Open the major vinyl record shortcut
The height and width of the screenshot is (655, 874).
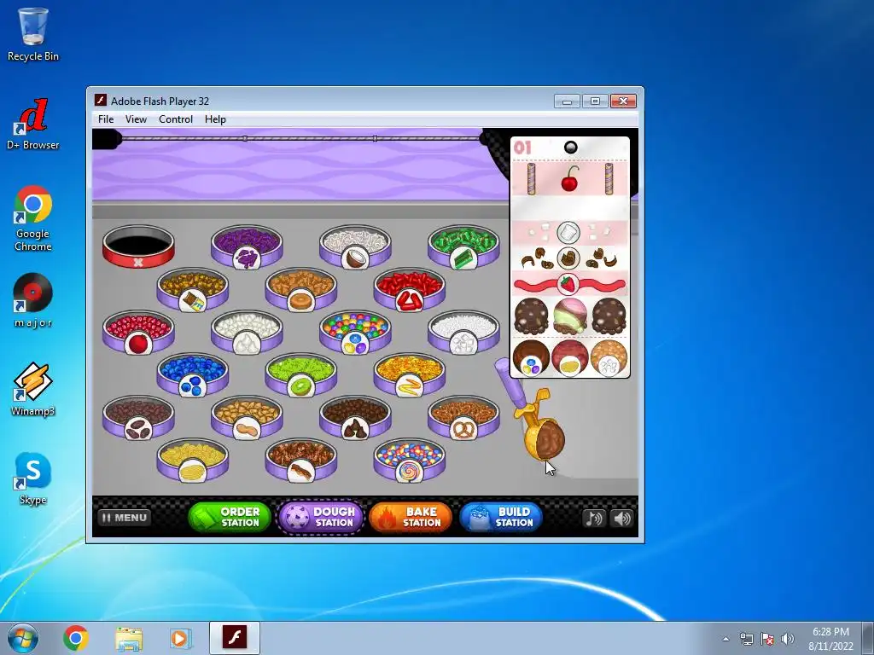[x=33, y=300]
